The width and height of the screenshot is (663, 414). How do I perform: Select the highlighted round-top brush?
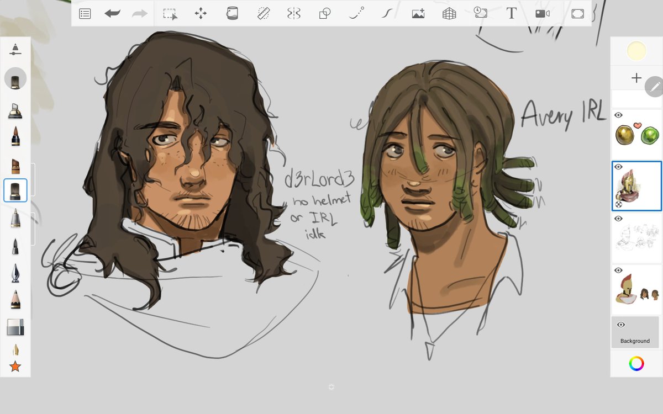[x=15, y=190]
